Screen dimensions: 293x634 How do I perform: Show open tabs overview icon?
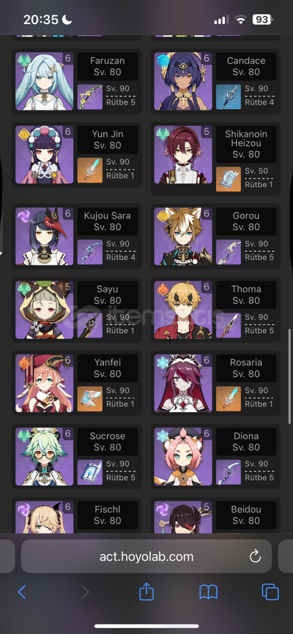click(270, 592)
